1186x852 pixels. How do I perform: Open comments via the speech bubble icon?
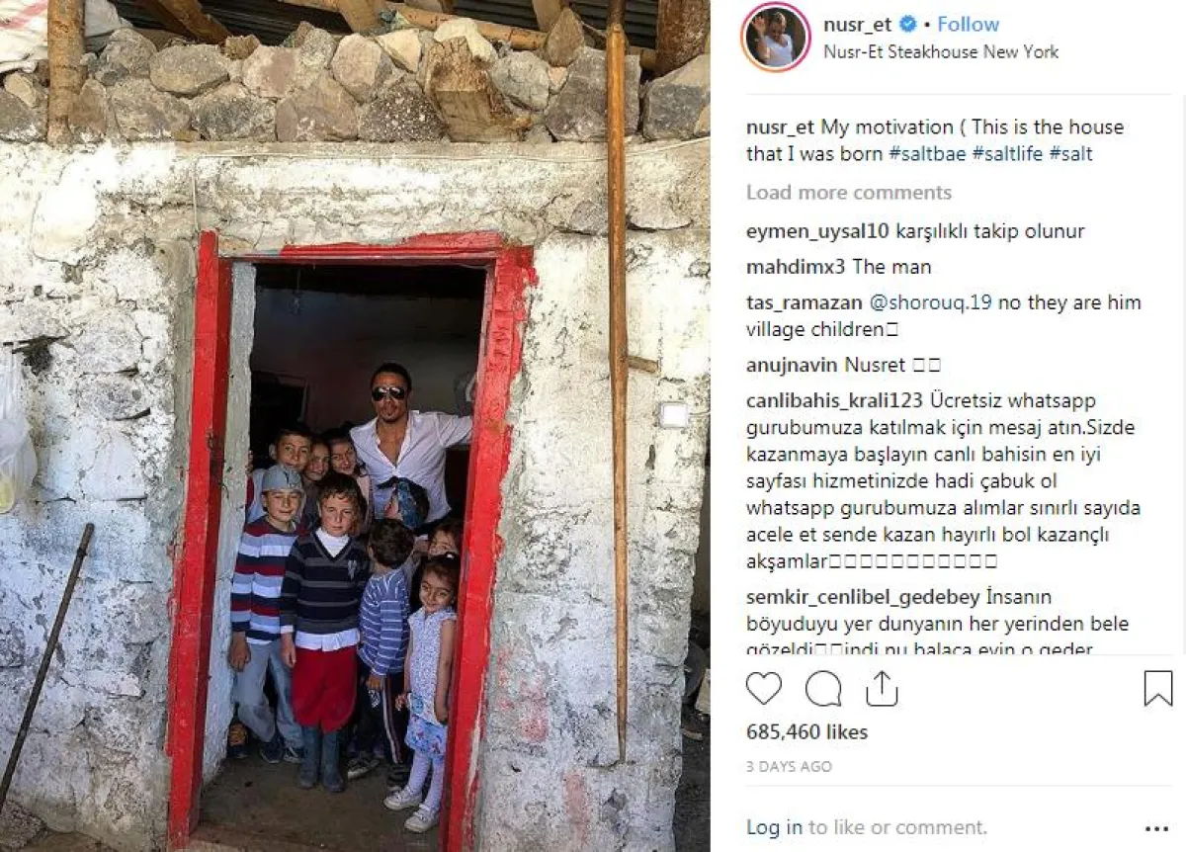tap(823, 689)
